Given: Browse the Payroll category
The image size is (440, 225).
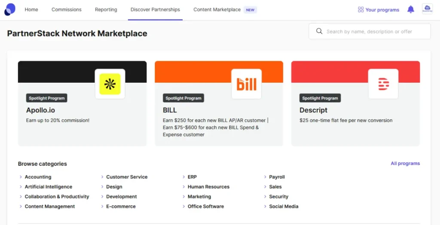Looking at the screenshot, I should pyautogui.click(x=277, y=177).
